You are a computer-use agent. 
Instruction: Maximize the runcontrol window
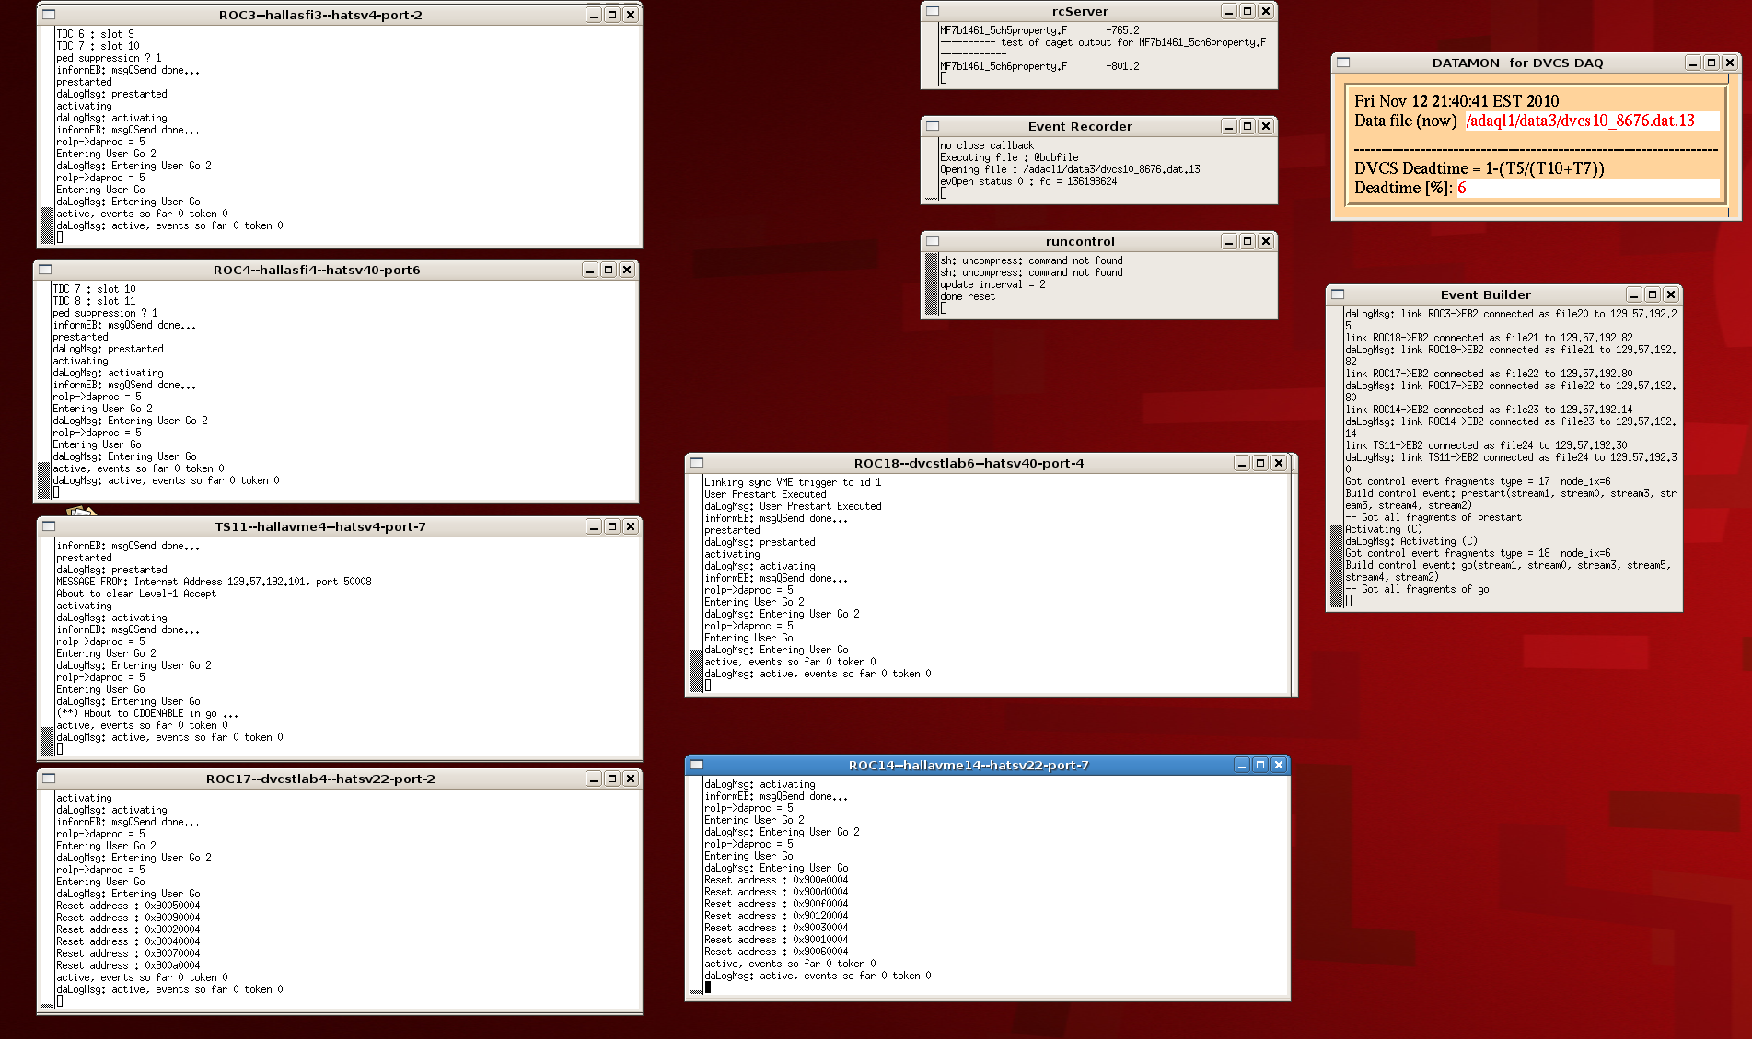pyautogui.click(x=1247, y=241)
